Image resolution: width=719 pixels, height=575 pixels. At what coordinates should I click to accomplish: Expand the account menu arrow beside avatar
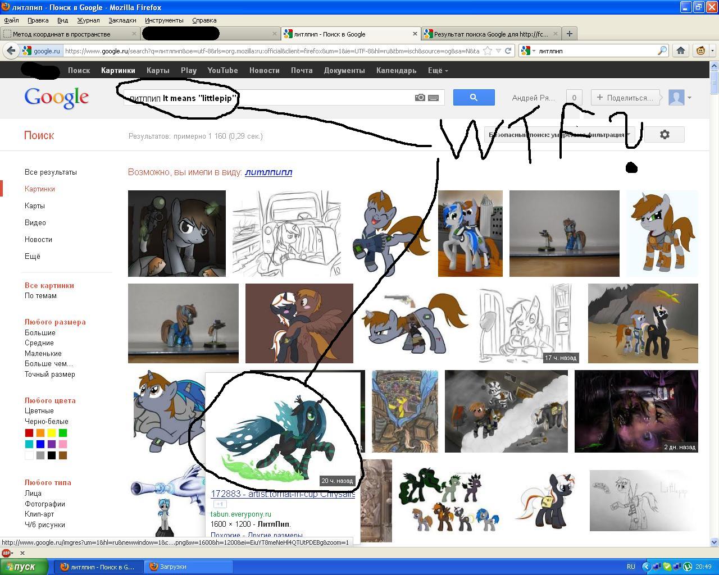(689, 98)
